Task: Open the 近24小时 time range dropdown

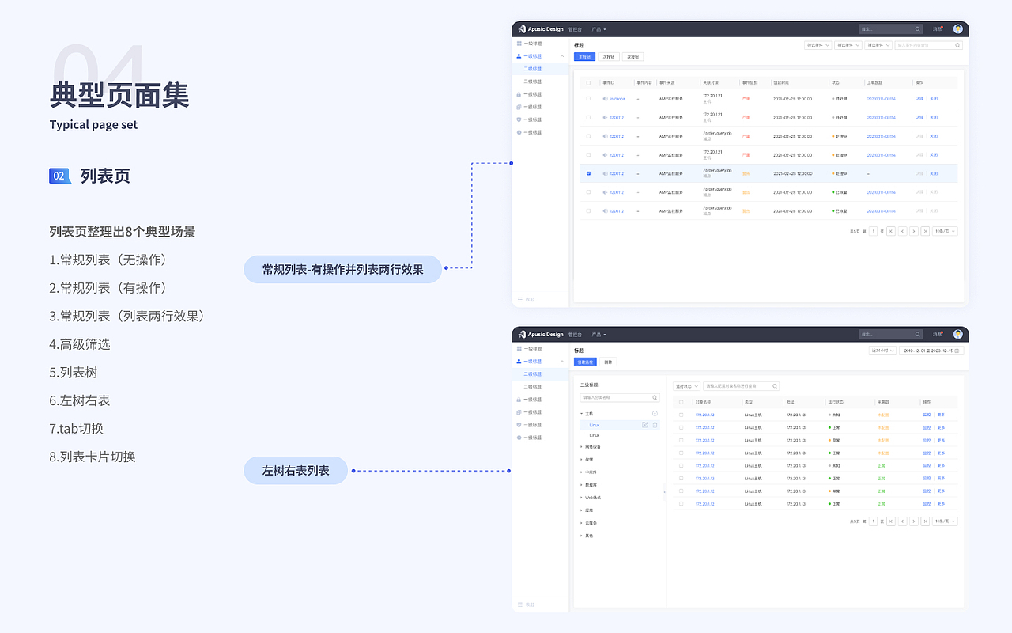Action: (x=882, y=351)
